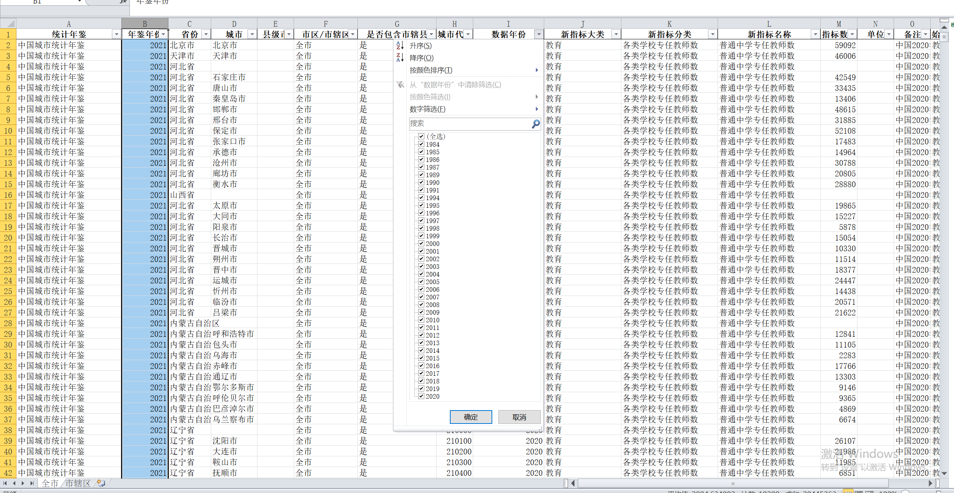The image size is (954, 493).
Task: Click the sort ascending (升序) icon
Action: point(400,45)
